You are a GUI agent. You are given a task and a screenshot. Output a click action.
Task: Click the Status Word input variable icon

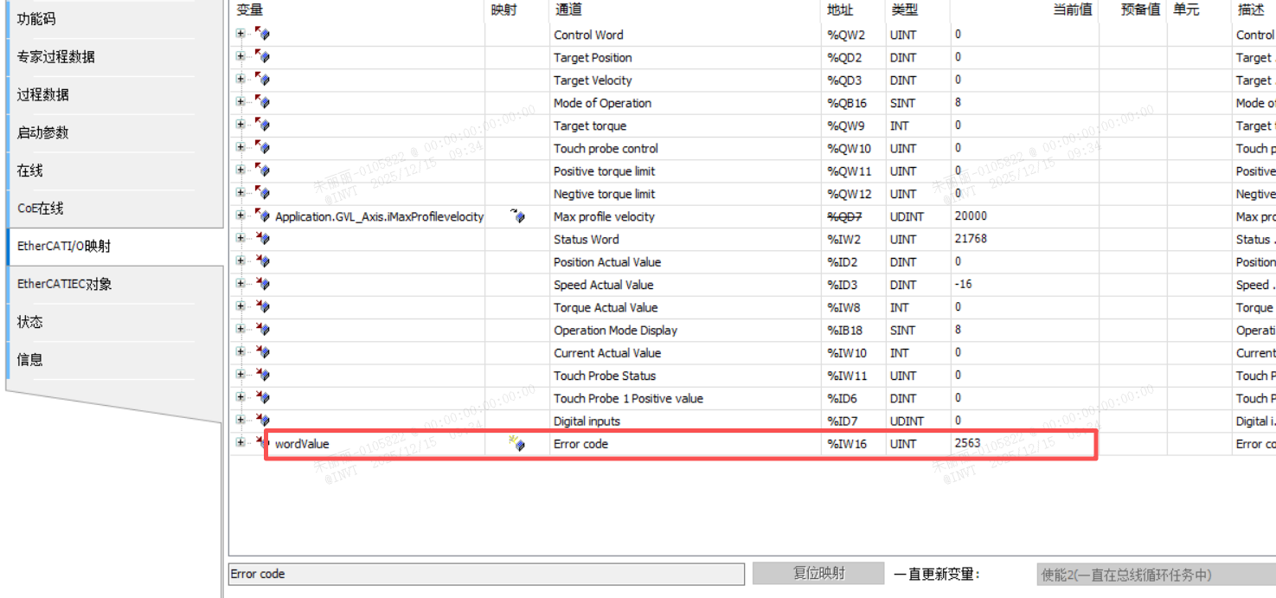[262, 239]
